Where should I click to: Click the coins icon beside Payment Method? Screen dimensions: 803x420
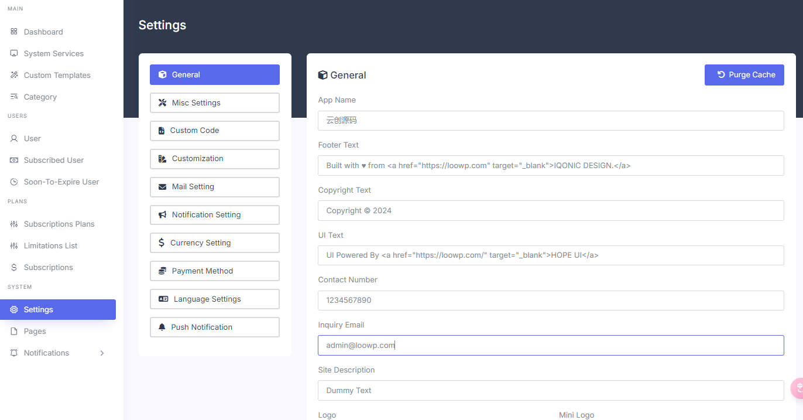coord(163,271)
